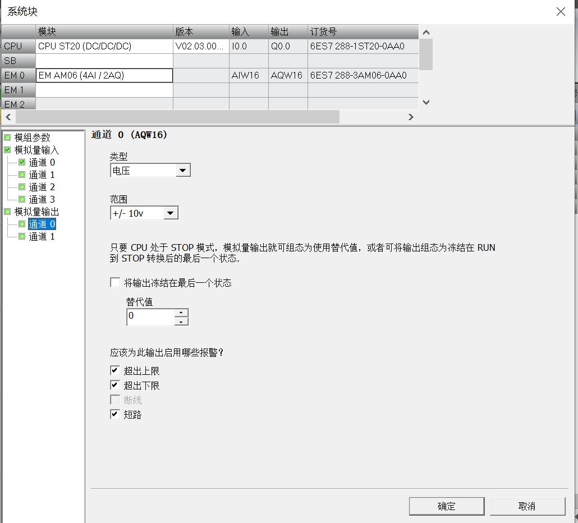The image size is (578, 523).
Task: Click the module table down scroll arrow
Action: click(426, 102)
